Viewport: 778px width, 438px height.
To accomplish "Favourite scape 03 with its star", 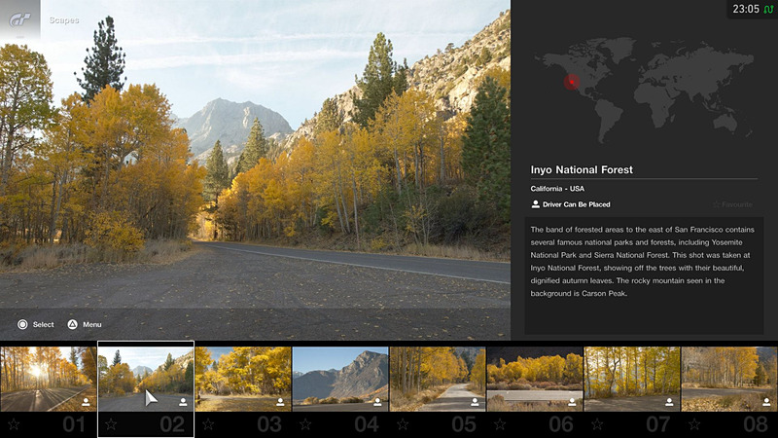I will pos(208,424).
